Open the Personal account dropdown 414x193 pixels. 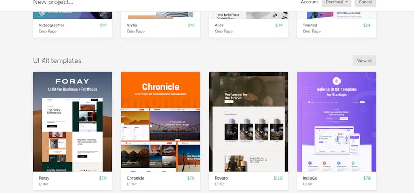pos(336,3)
